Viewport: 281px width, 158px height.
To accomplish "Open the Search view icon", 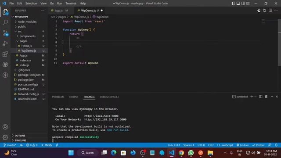I will click(5, 22).
